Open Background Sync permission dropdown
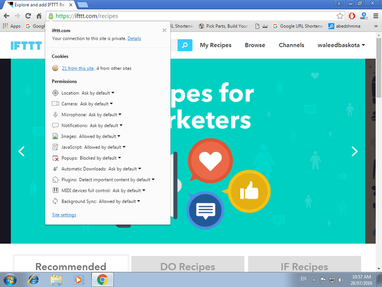Viewport: 382px width, 287px height. (119, 201)
